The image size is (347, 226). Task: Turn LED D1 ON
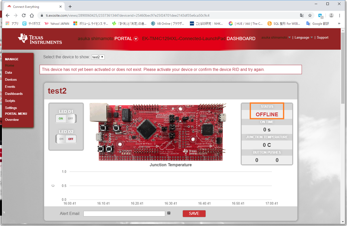[61, 119]
